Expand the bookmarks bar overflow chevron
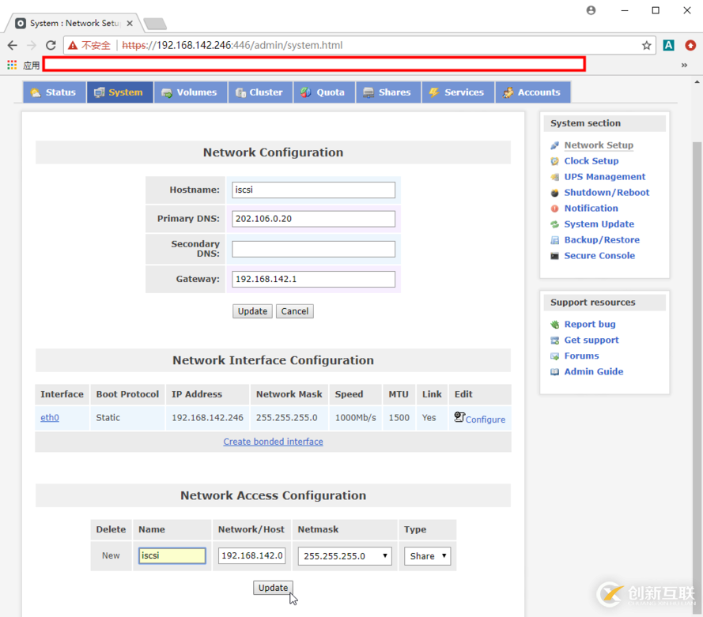The width and height of the screenshot is (703, 617). pos(684,65)
